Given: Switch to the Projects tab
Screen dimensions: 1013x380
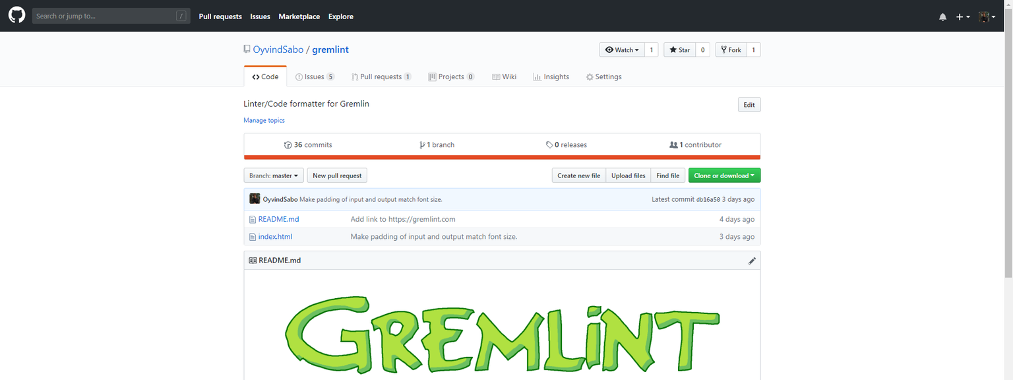Looking at the screenshot, I should pyautogui.click(x=451, y=77).
